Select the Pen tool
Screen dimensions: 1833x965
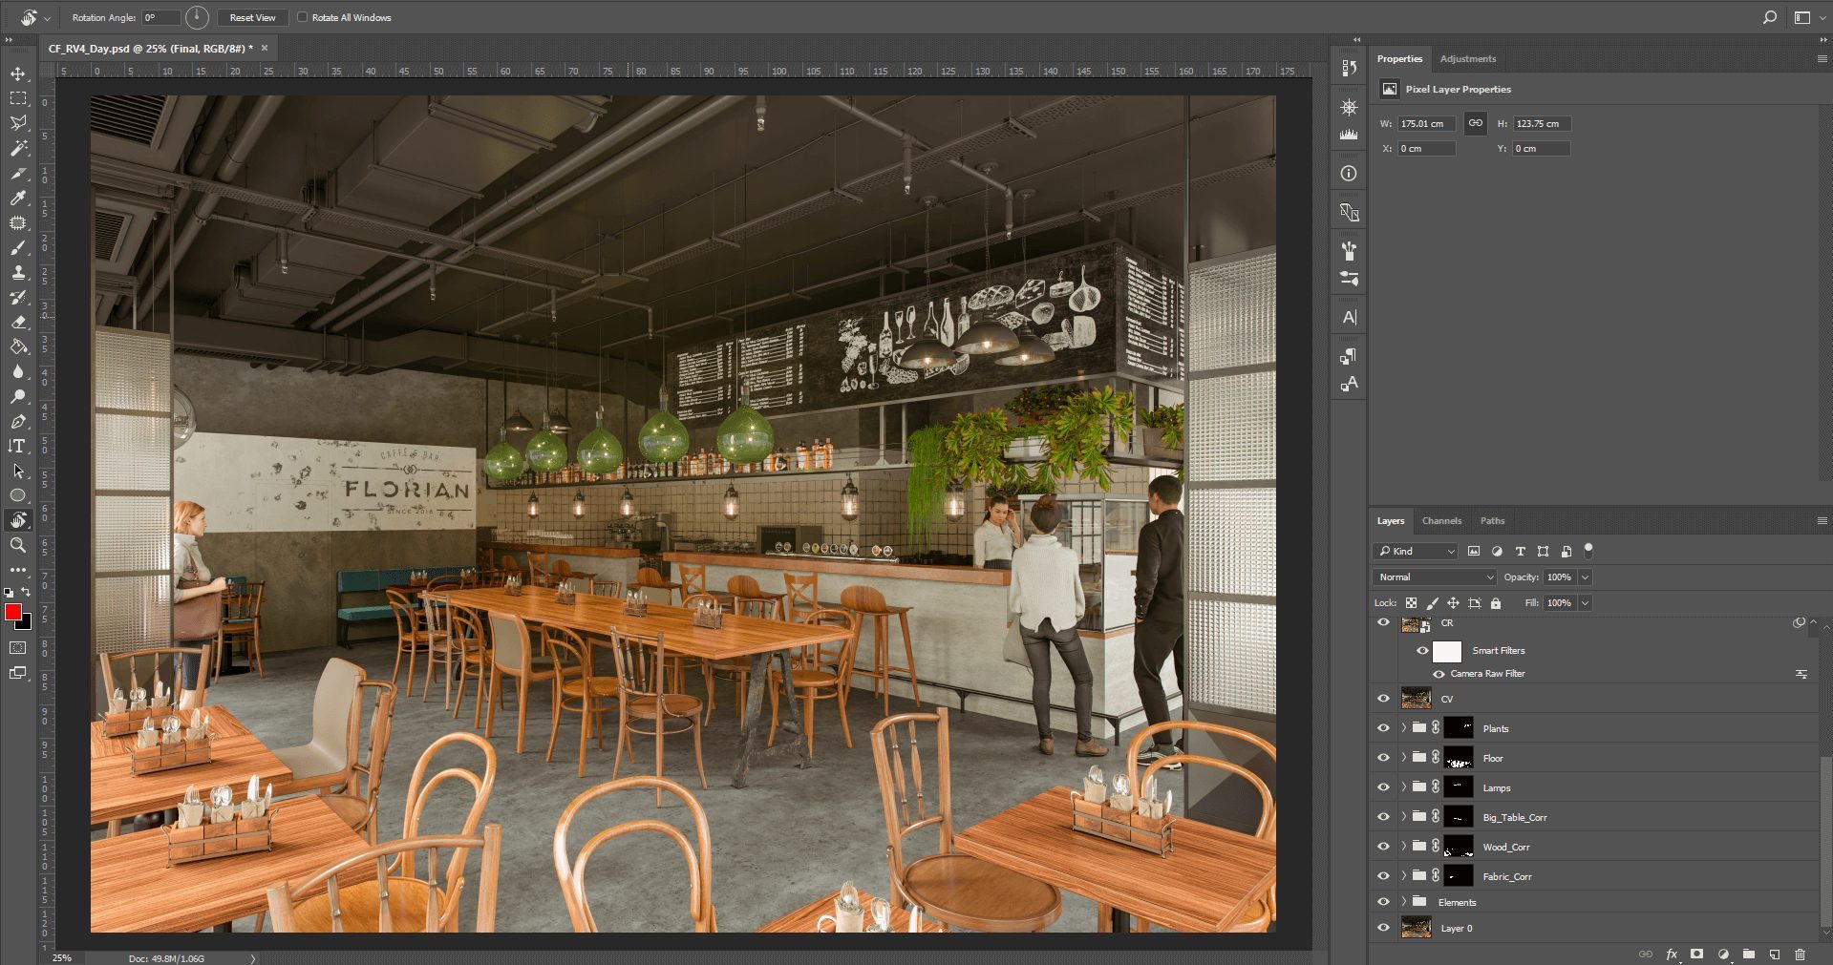click(x=18, y=421)
